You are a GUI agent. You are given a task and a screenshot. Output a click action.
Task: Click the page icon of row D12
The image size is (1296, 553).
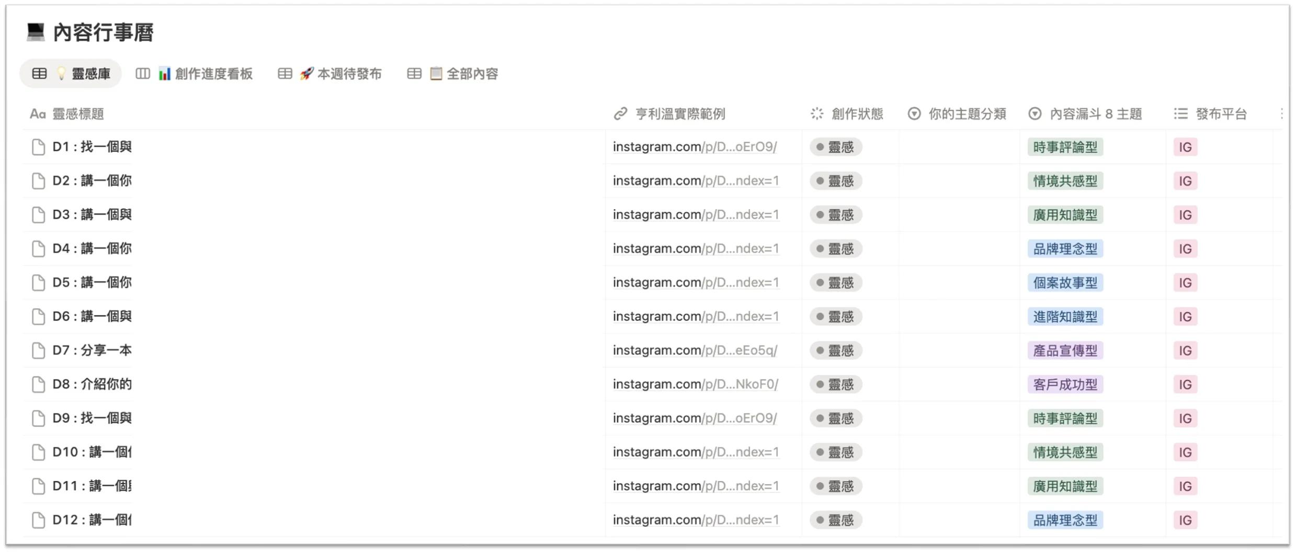[38, 520]
